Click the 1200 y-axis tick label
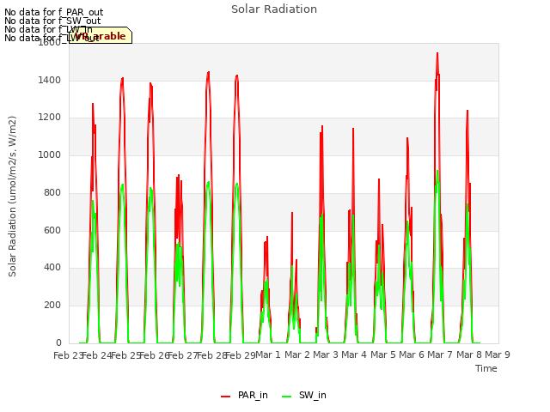This screenshot has width=550, height=412. (50, 118)
